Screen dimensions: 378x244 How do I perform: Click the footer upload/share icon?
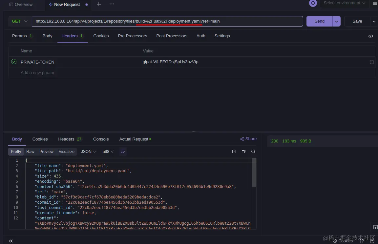(362, 241)
